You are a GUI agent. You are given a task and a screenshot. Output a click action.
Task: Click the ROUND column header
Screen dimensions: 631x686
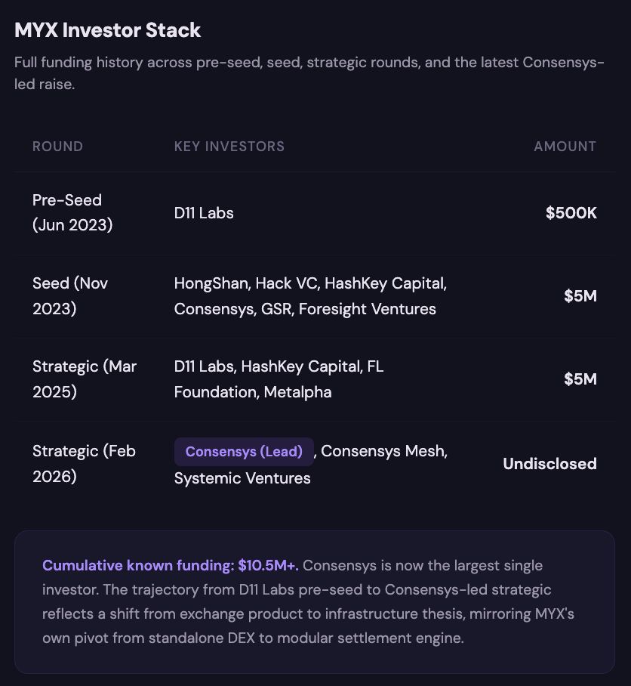[x=57, y=147]
